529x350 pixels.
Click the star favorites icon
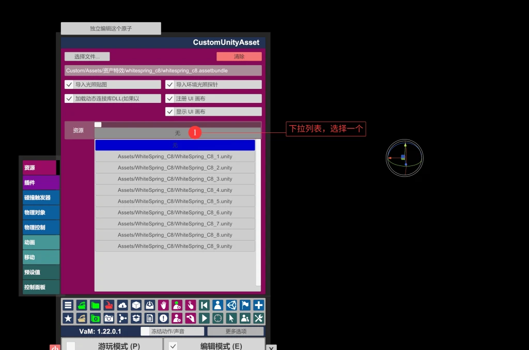(x=68, y=318)
